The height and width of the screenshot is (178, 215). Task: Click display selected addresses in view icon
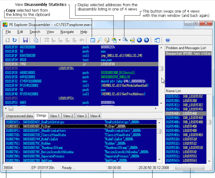tap(114, 40)
